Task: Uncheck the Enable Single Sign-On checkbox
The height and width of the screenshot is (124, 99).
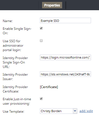Action: tap(41, 28)
